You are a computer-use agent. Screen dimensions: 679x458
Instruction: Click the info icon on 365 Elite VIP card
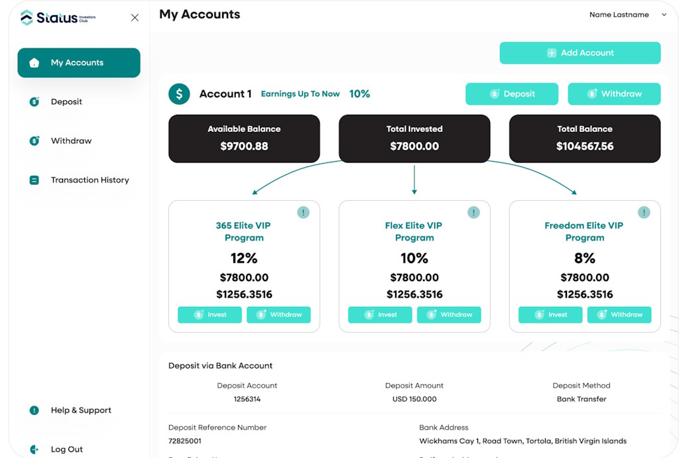(303, 212)
